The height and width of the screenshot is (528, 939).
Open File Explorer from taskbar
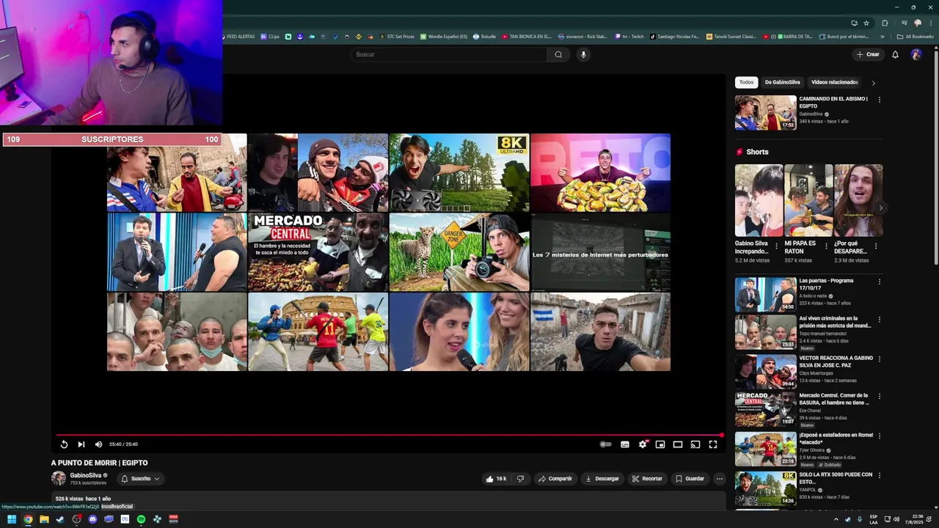coord(44,519)
